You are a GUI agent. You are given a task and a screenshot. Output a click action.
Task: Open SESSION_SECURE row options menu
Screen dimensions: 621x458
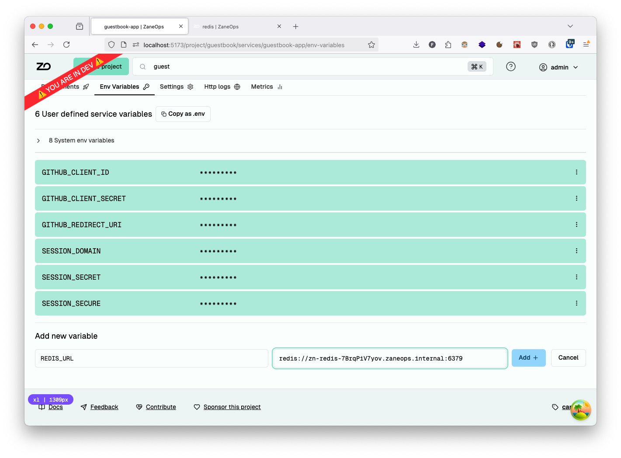[x=576, y=303]
